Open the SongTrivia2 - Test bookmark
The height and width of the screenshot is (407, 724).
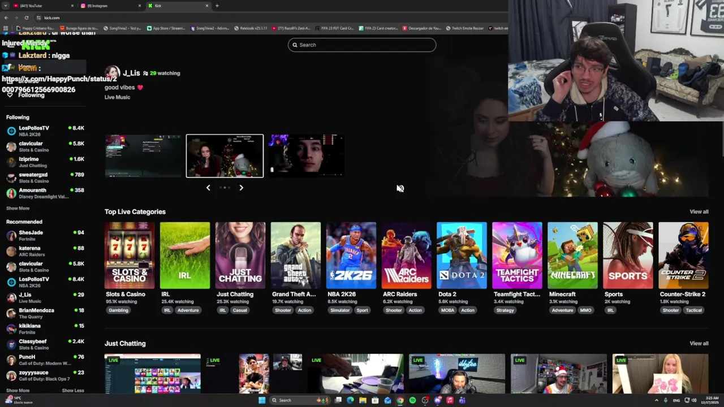click(122, 28)
